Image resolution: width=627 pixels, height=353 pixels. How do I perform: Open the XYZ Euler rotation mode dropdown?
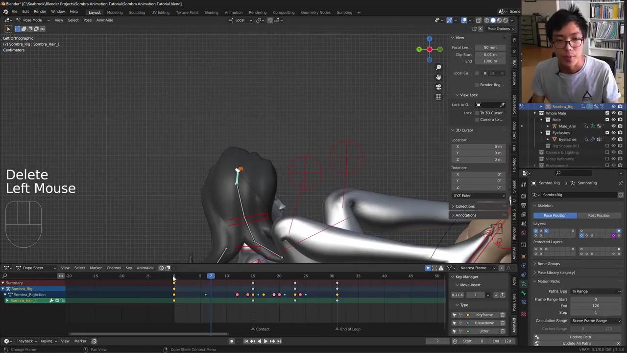click(x=479, y=196)
